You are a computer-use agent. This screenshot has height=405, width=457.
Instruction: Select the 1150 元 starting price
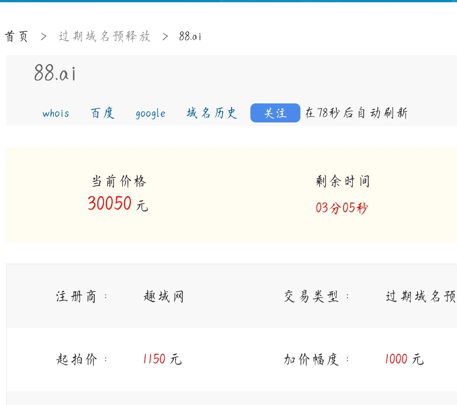pos(162,359)
